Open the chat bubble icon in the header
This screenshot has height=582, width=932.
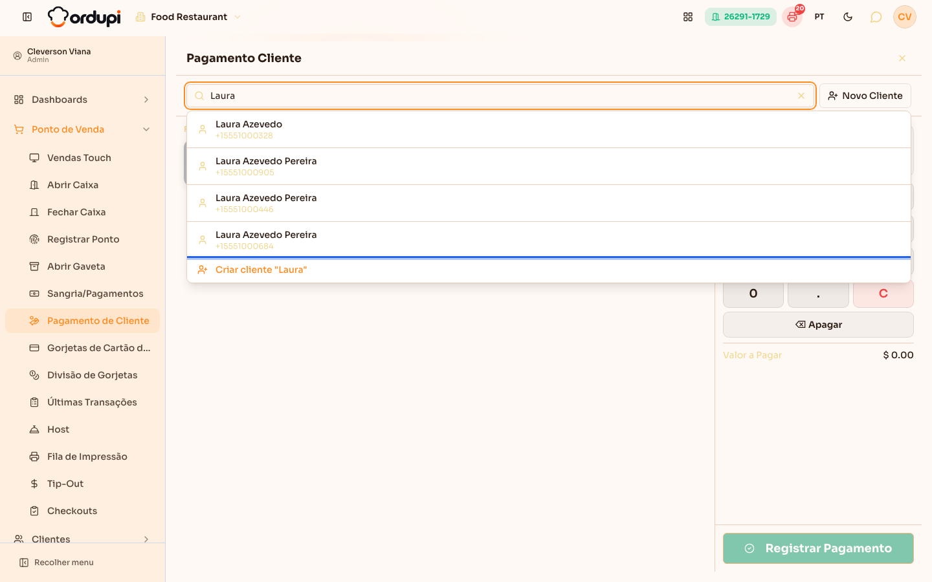(x=876, y=17)
